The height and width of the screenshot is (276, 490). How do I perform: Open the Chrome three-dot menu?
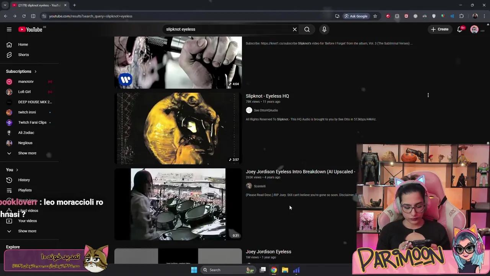[x=484, y=16]
